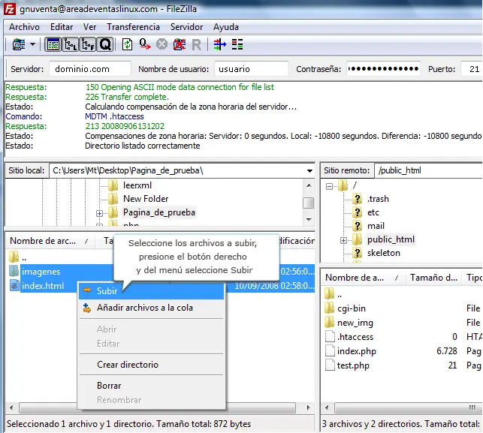
Task: Expand the public_html remote tree node
Action: click(x=344, y=240)
